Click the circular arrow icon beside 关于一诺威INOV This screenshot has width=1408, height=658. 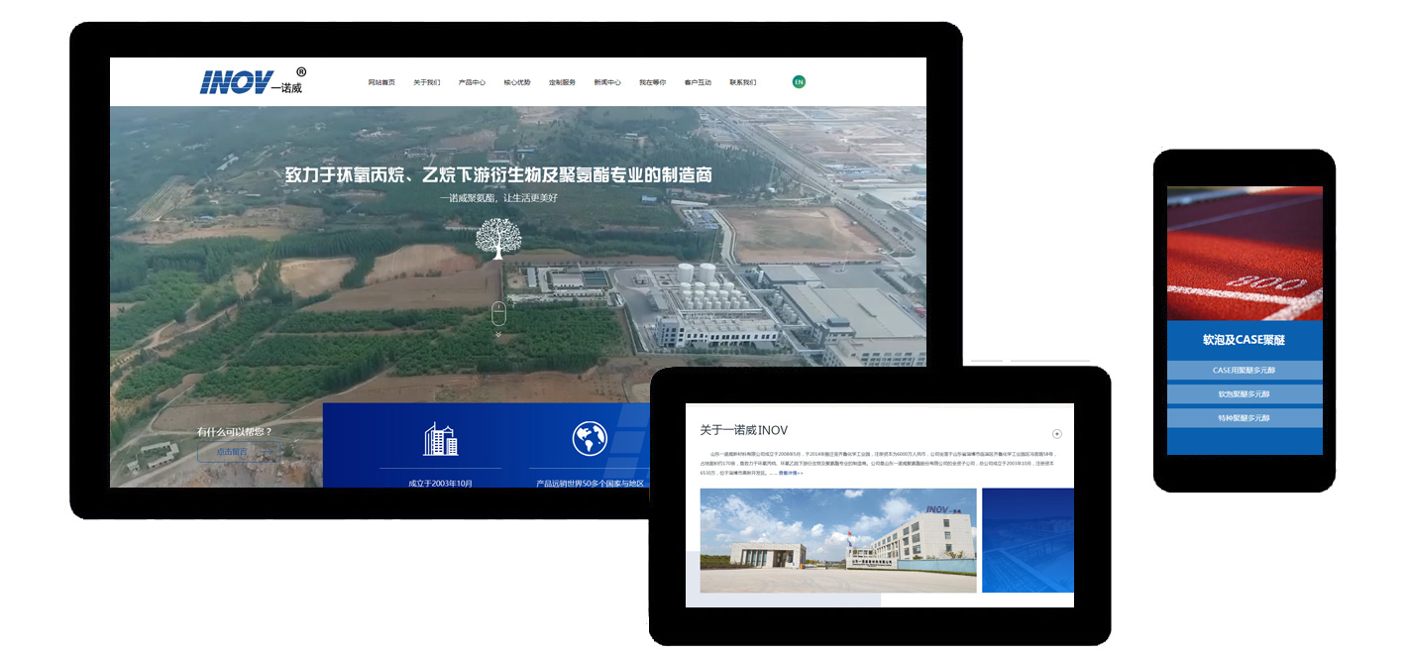(x=1057, y=434)
